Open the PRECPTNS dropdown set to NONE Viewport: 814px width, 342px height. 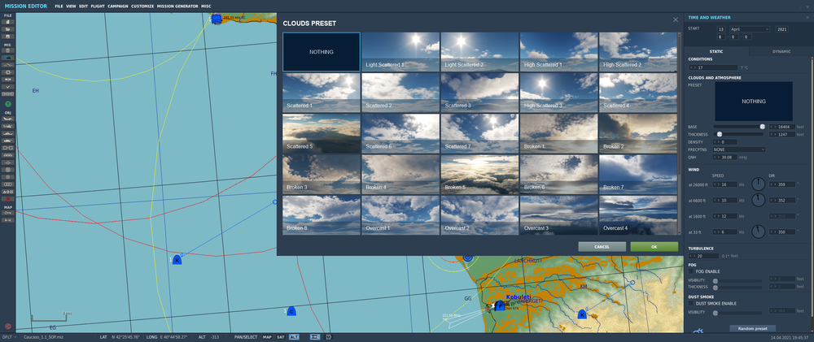point(739,149)
